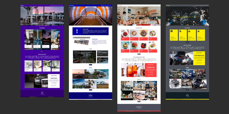Screen dimensions: 229x114
Task: Open the Contact dropdown in the Restaurant navbar
Action: click(159, 5)
